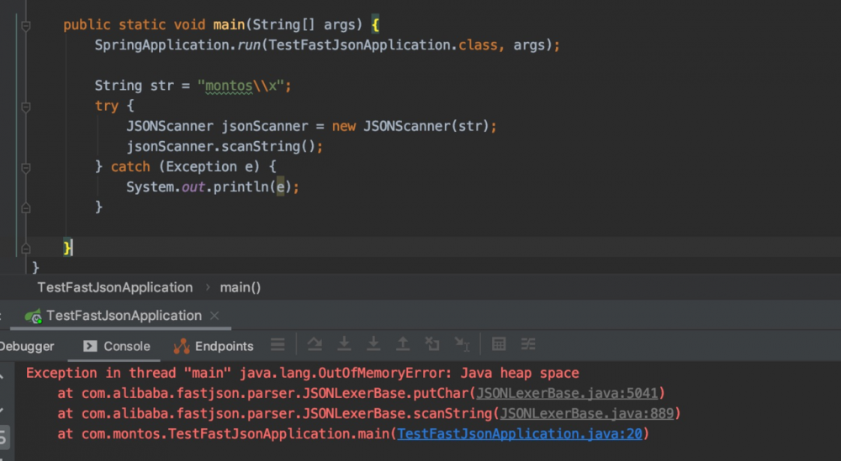Click the 'try' keyword in editor
The width and height of the screenshot is (841, 461).
tap(106, 106)
